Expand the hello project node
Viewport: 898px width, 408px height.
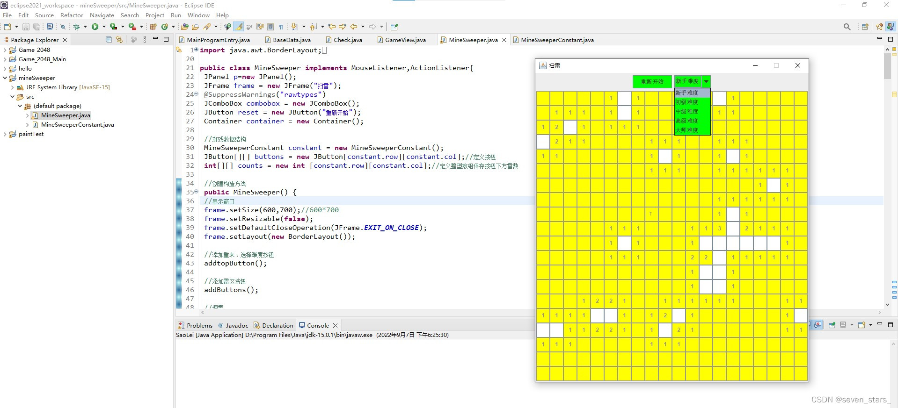[5, 69]
